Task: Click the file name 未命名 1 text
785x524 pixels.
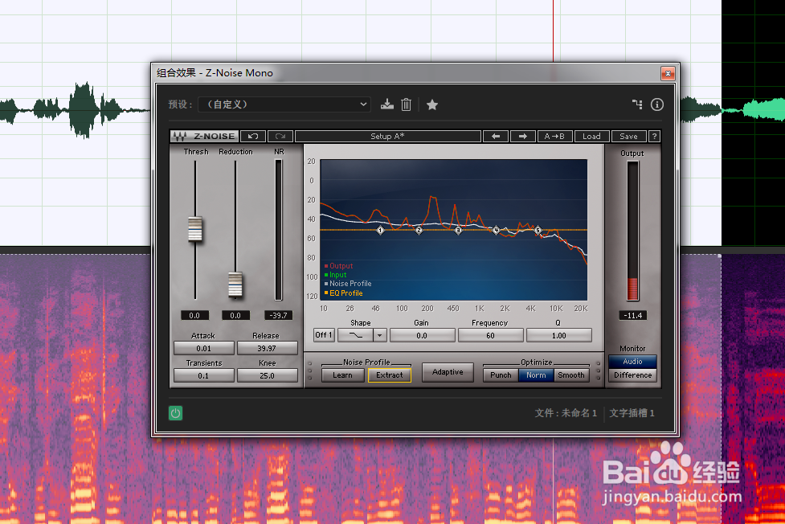Action: point(579,413)
